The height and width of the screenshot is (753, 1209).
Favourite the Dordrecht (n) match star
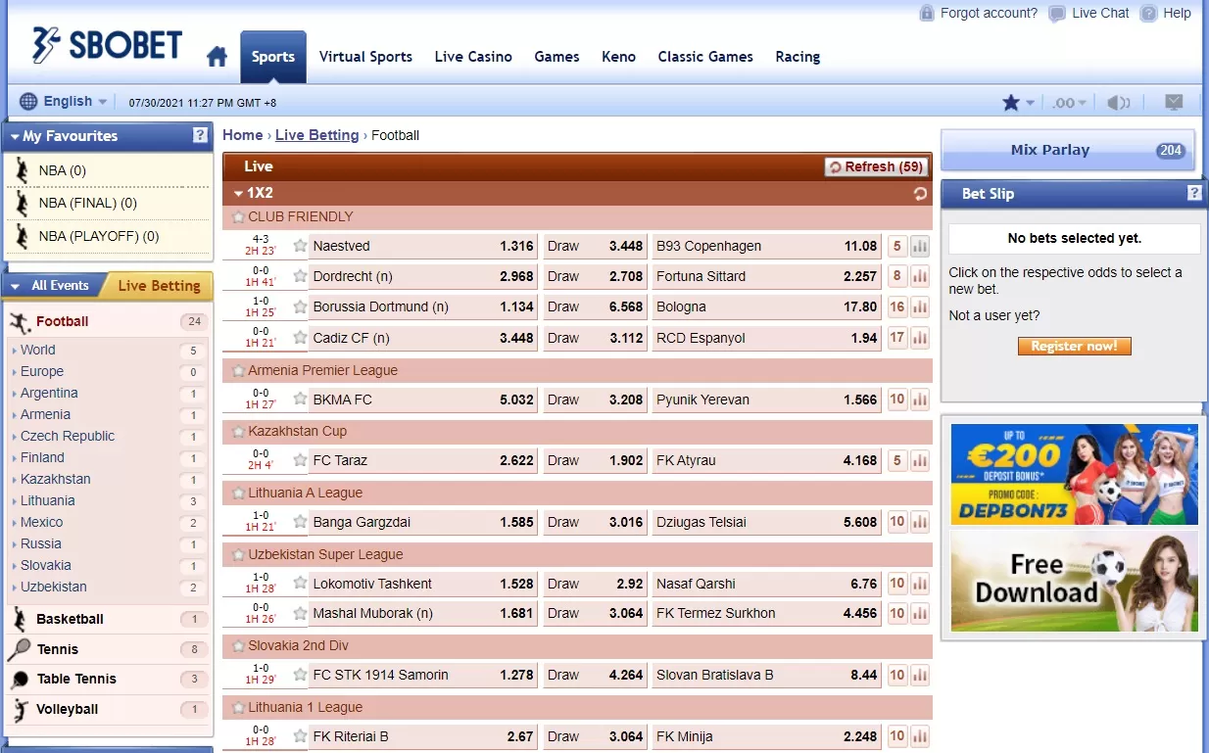tap(300, 276)
